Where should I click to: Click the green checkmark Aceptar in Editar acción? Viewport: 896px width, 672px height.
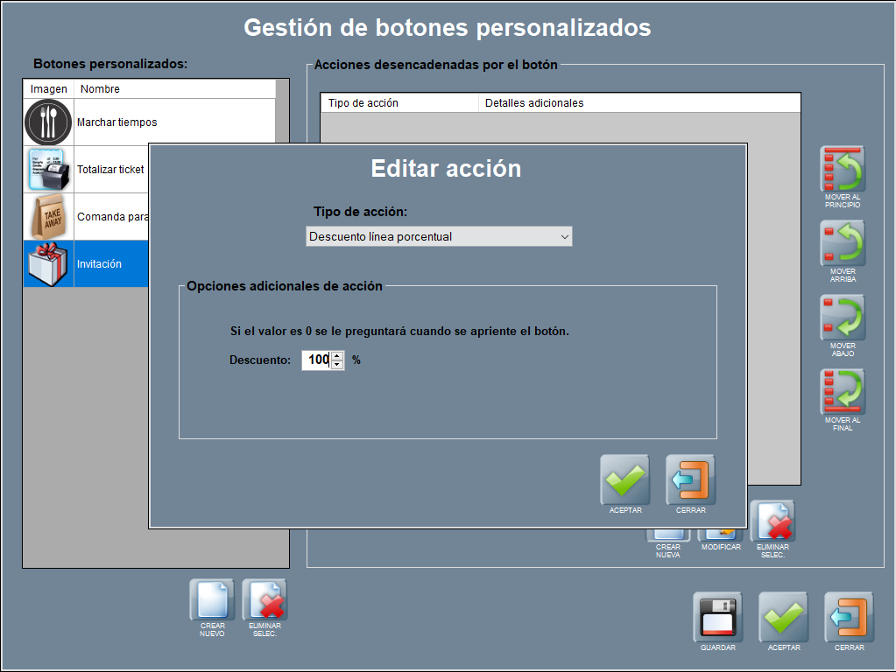tap(624, 479)
